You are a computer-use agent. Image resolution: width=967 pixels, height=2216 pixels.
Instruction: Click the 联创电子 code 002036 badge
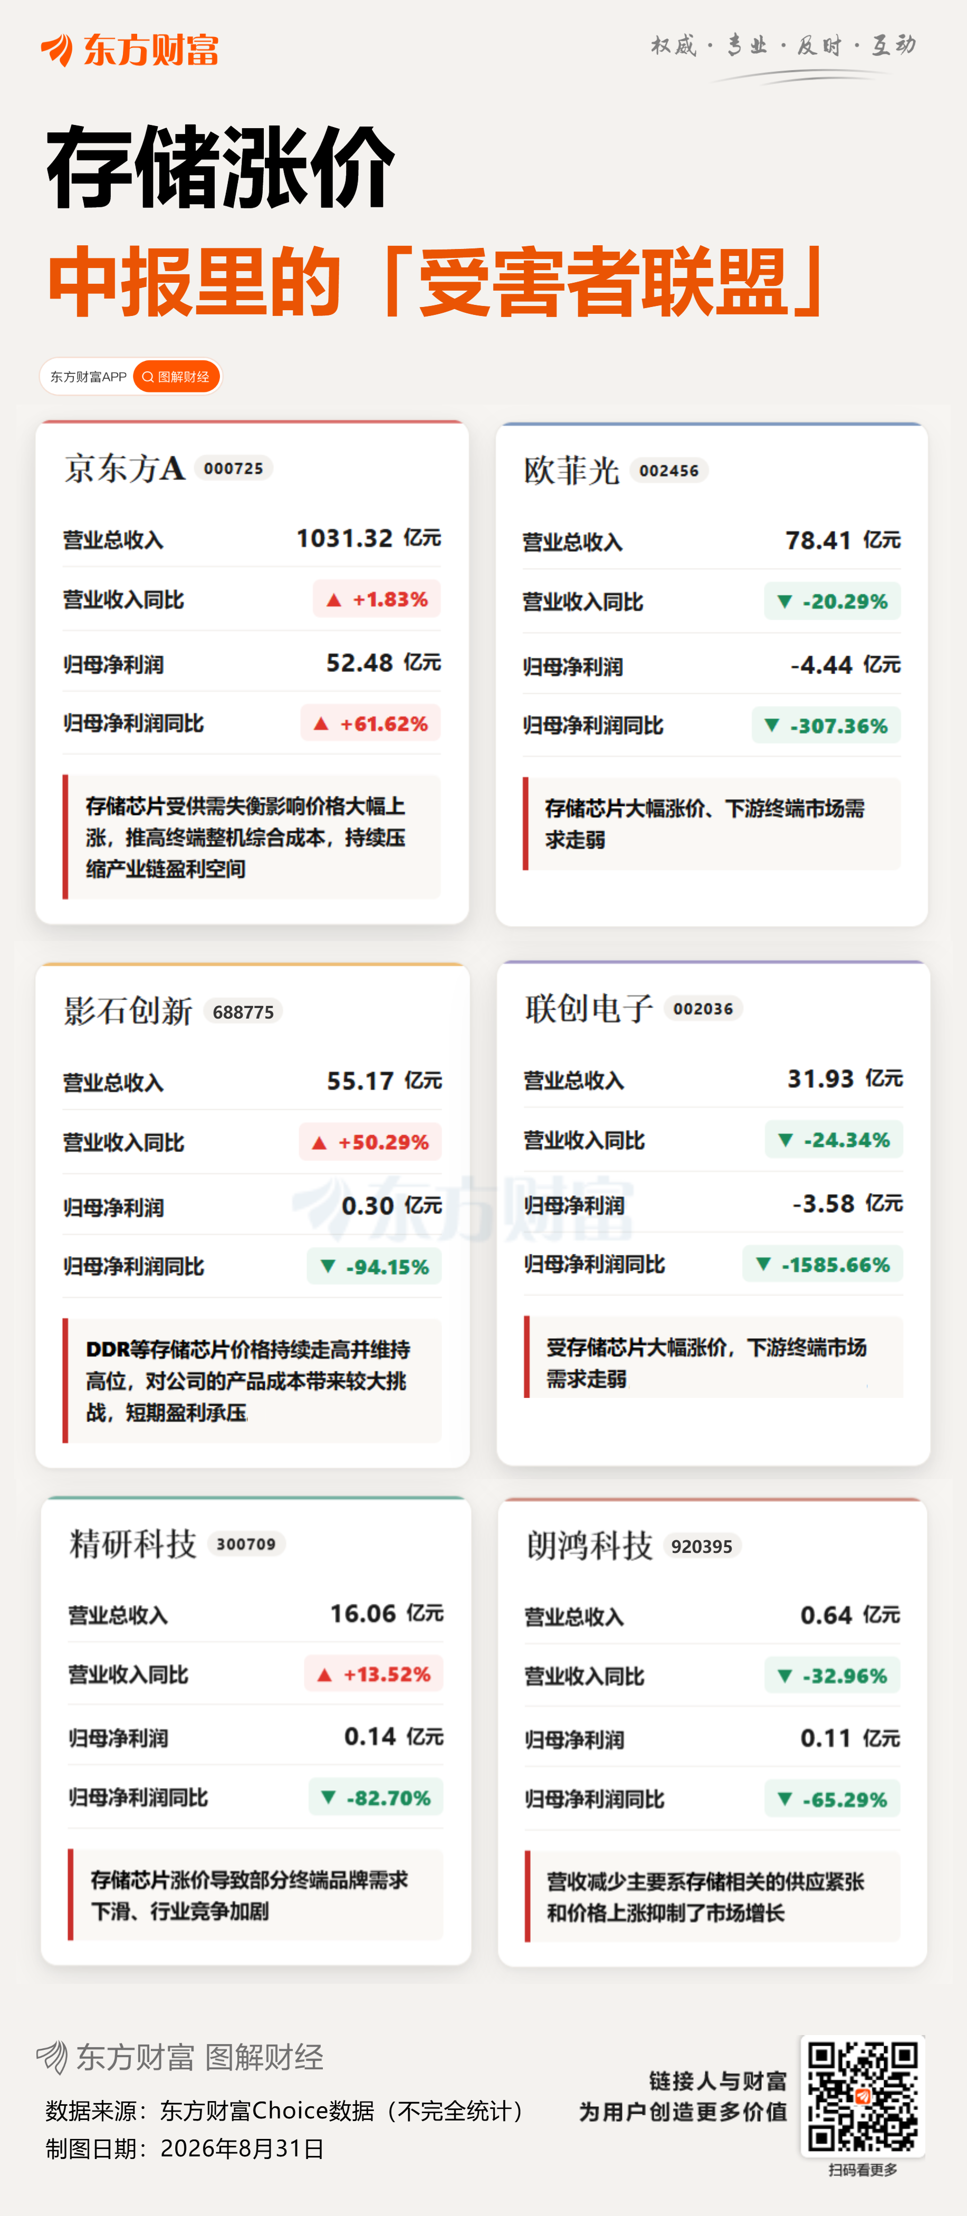tap(703, 1008)
